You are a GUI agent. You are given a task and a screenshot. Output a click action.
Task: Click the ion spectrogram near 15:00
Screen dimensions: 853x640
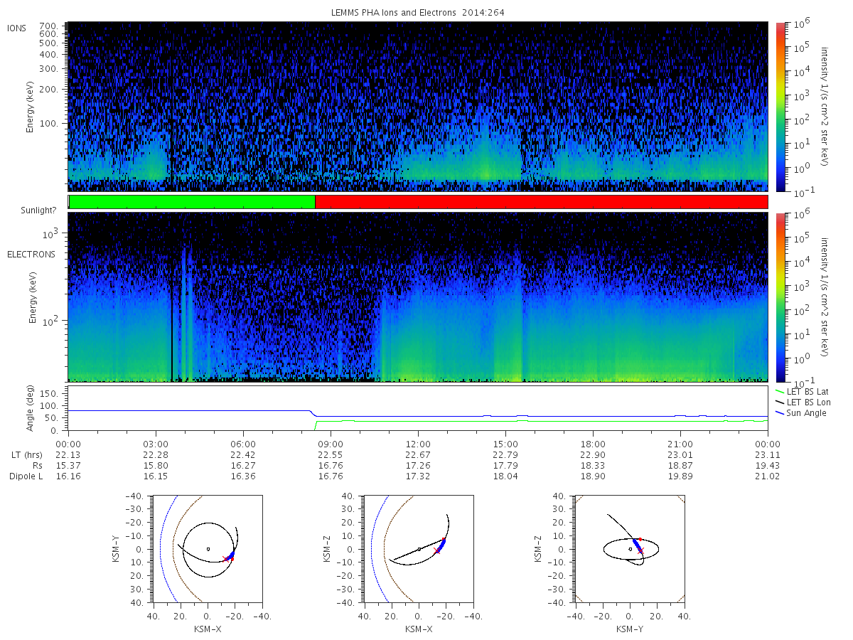point(505,107)
